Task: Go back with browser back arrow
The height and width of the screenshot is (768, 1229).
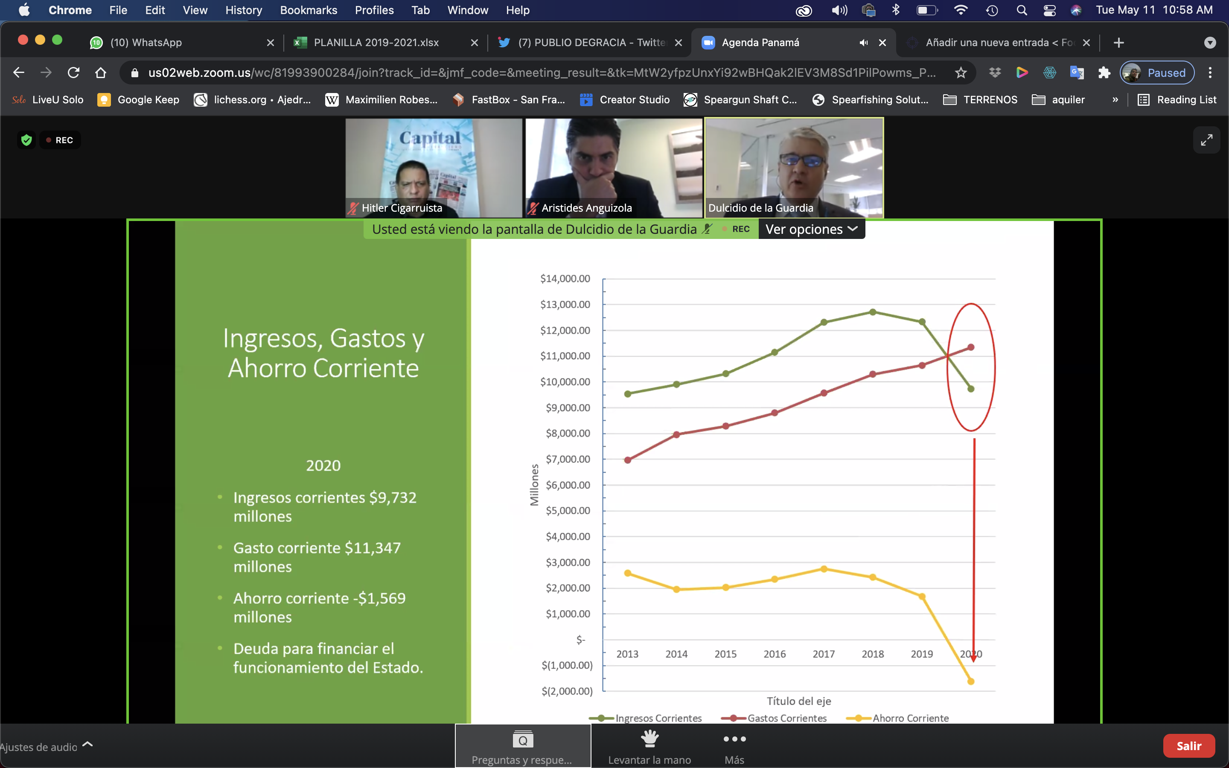Action: click(x=19, y=73)
